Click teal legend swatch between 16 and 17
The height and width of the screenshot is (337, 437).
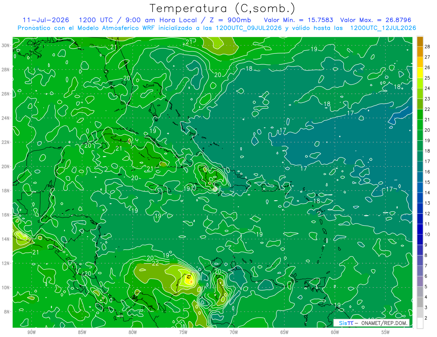click(420, 167)
